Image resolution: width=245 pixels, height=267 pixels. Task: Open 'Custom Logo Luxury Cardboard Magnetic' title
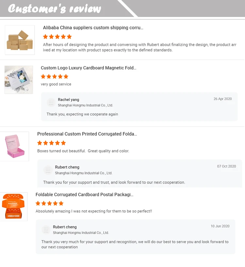click(89, 68)
